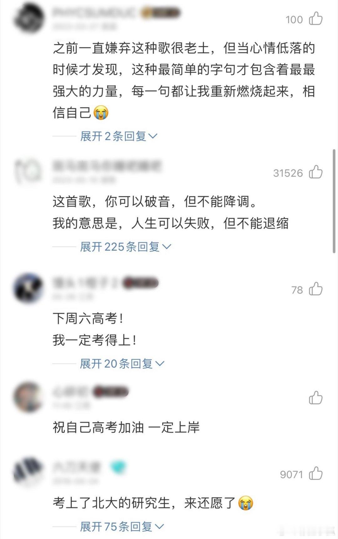Open avatar of the 下周六高考 commenter
The width and height of the screenshot is (338, 539).
[x=28, y=288]
